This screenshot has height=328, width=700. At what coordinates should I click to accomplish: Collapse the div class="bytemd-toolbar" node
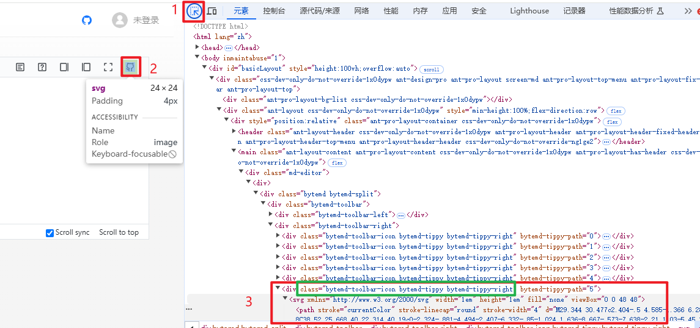pyautogui.click(x=263, y=204)
